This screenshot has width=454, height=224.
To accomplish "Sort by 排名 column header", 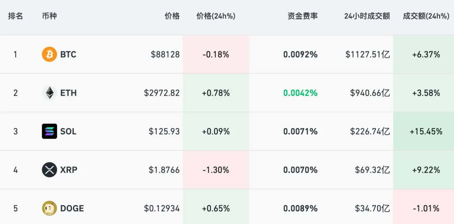I will point(16,16).
